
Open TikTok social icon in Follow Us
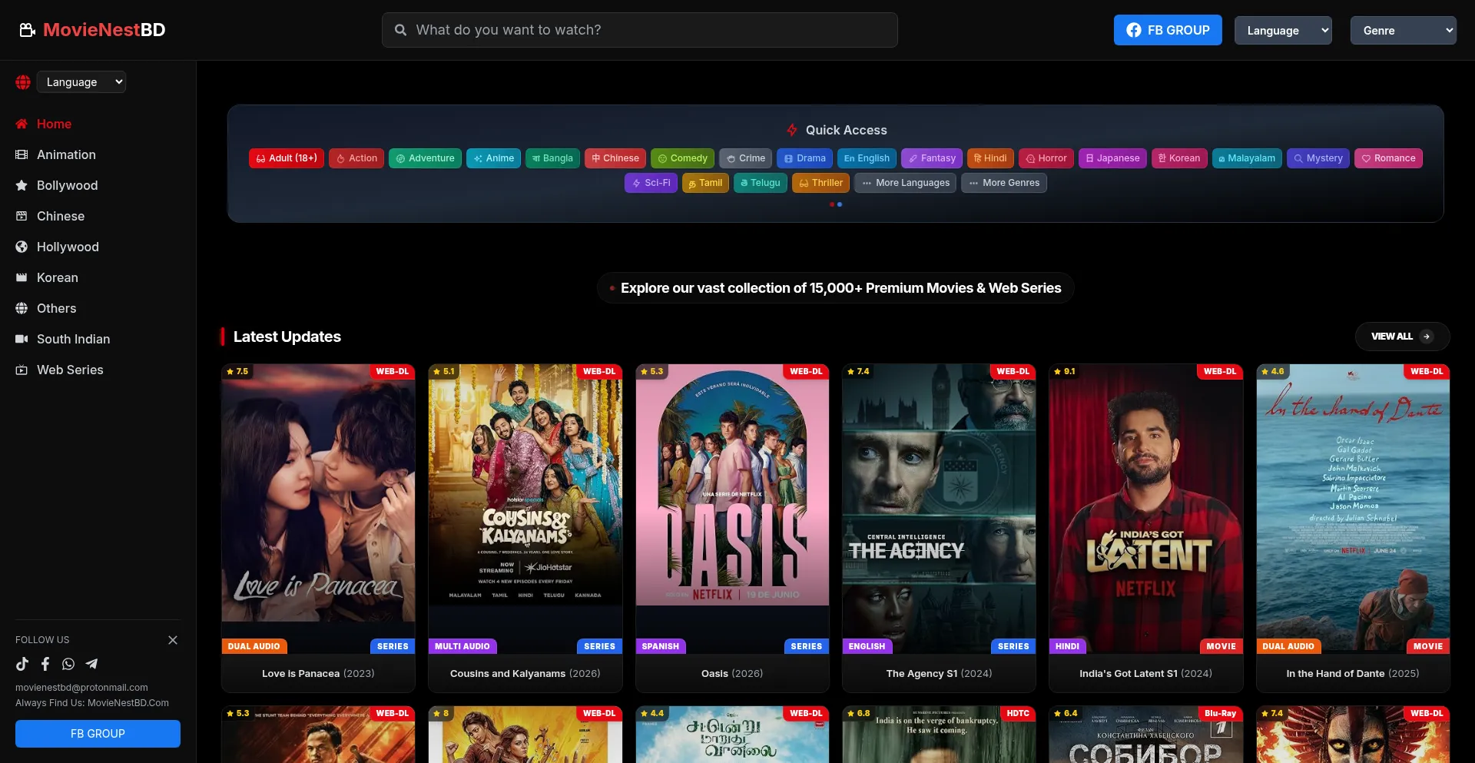pos(22,664)
